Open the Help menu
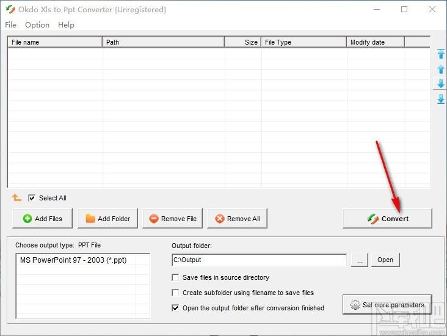Image resolution: width=447 pixels, height=336 pixels. coord(66,25)
